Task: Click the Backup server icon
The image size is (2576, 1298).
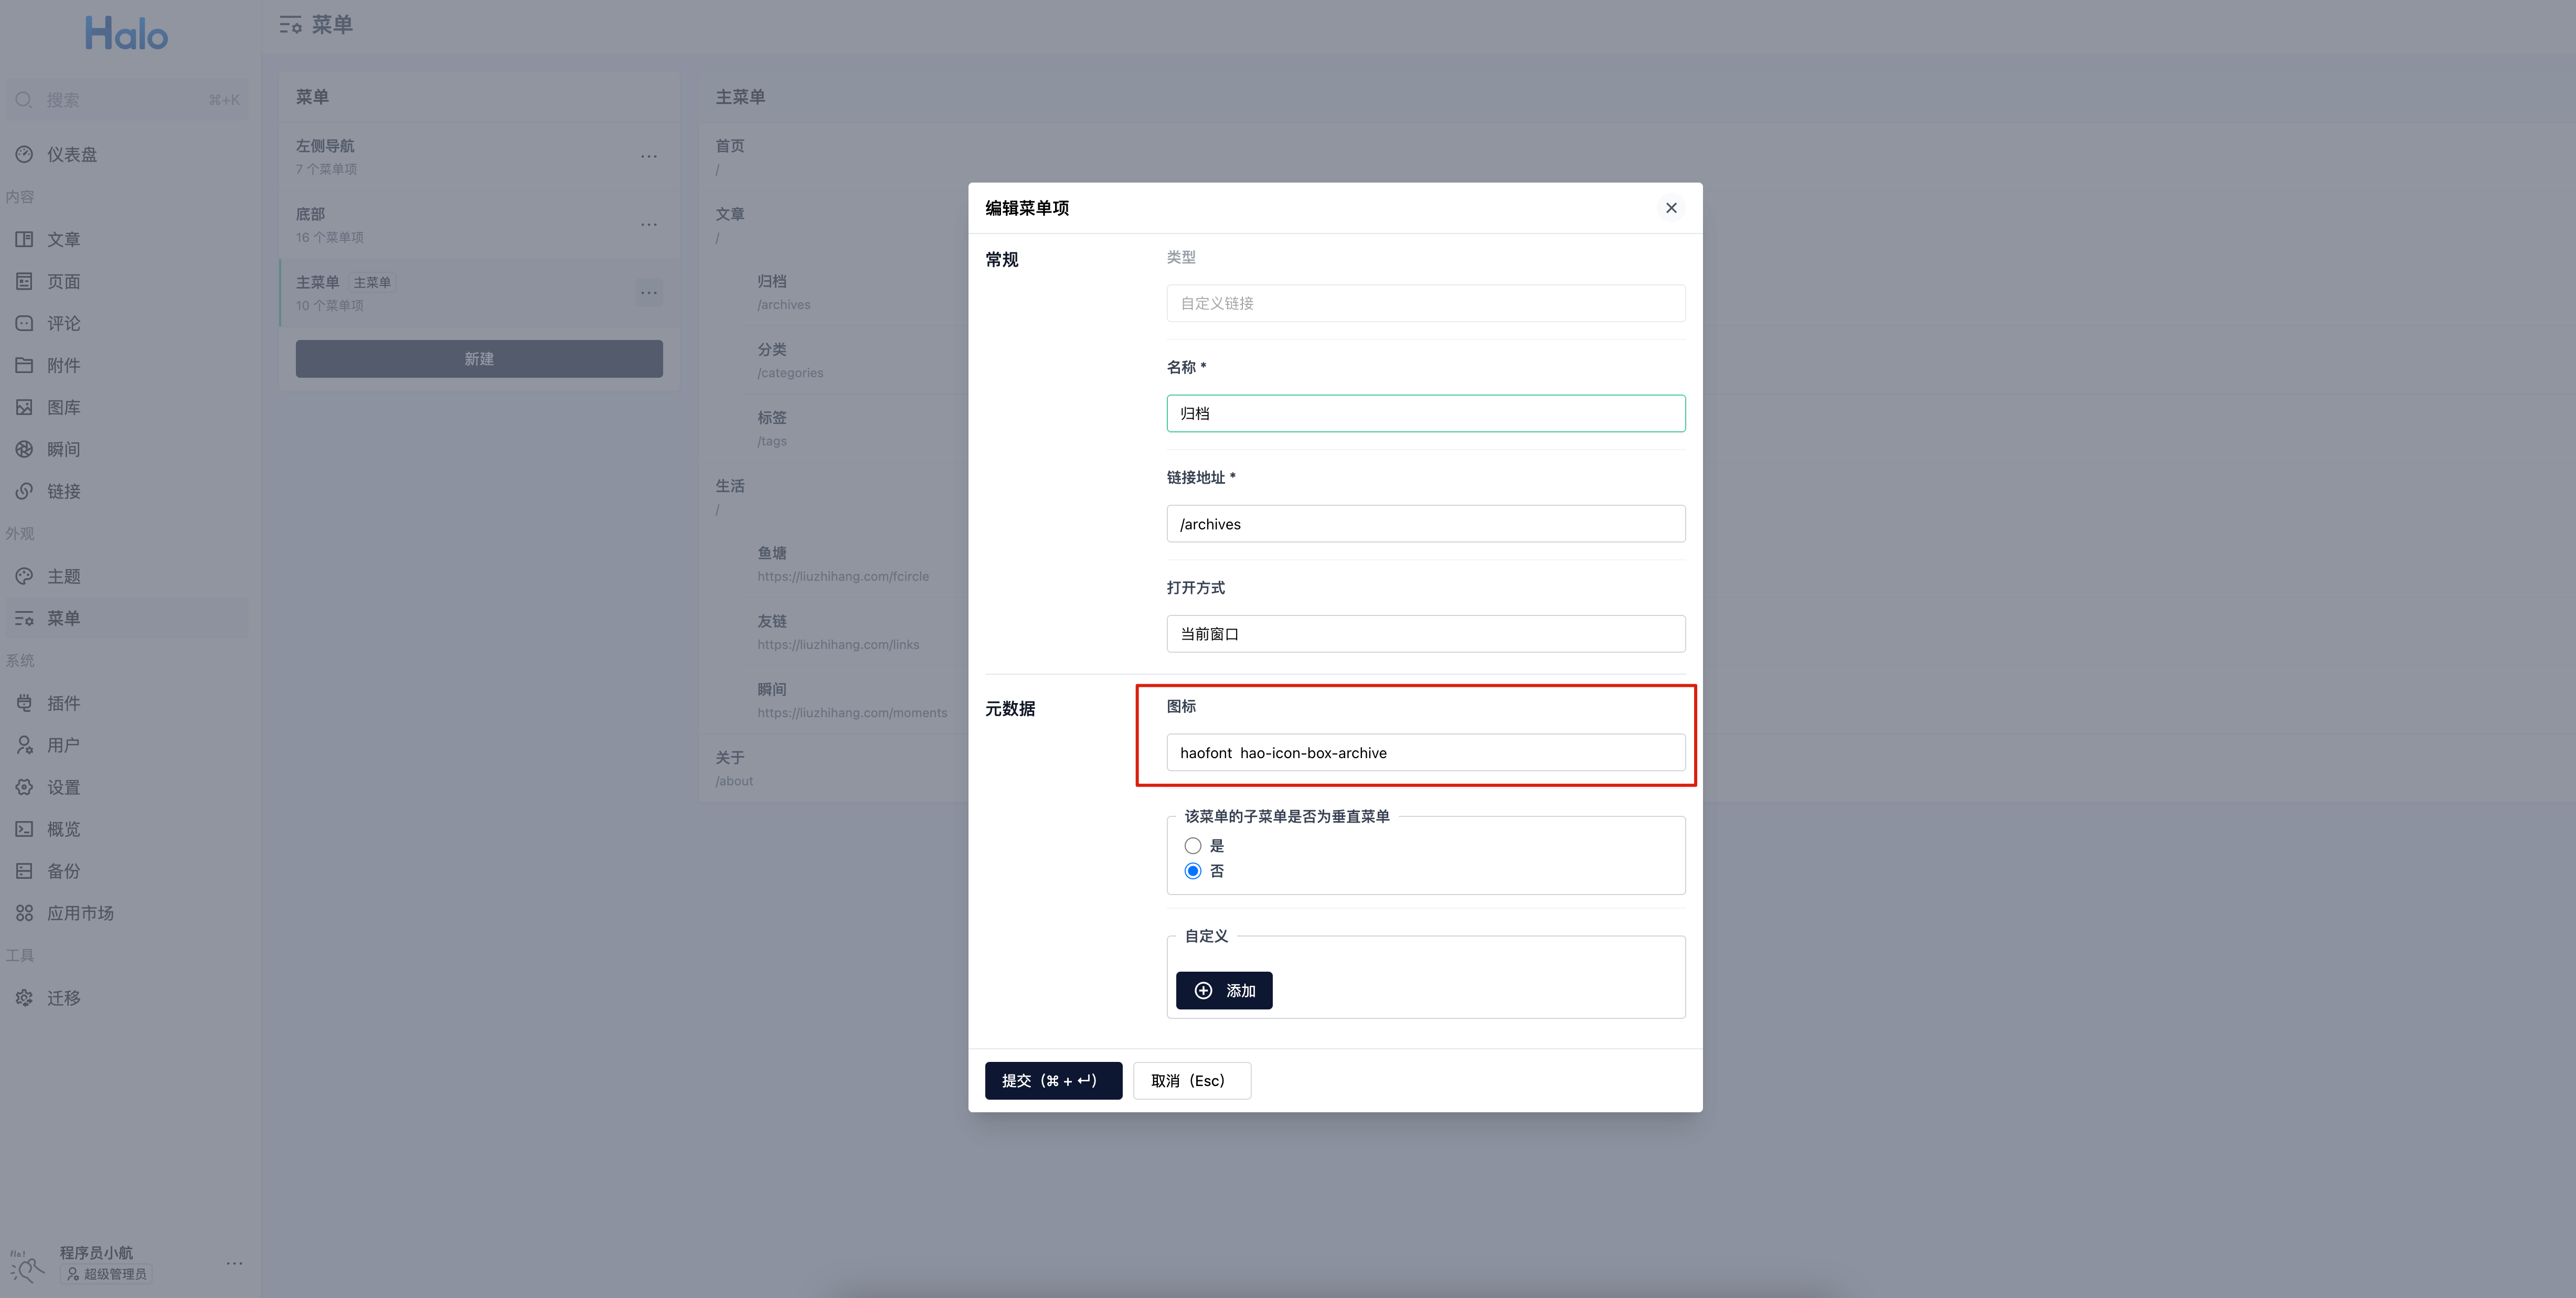Action: pyautogui.click(x=24, y=871)
